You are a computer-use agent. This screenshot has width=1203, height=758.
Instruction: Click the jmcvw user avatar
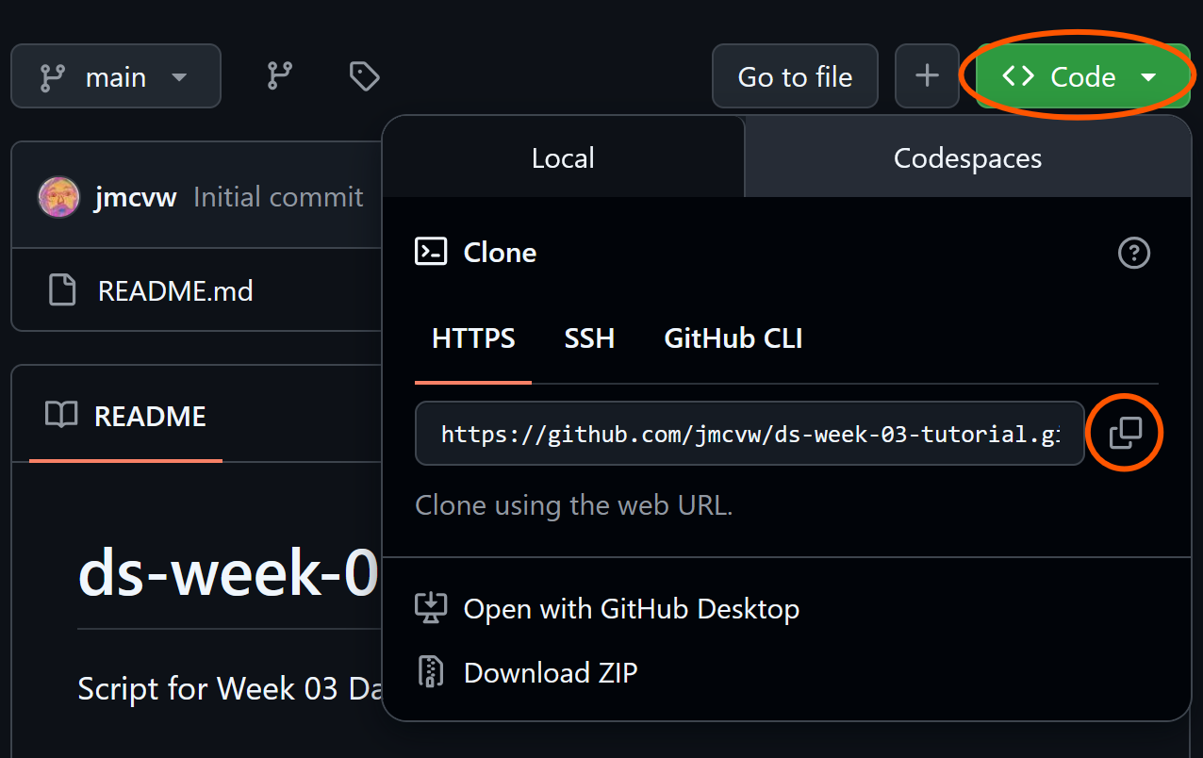58,197
